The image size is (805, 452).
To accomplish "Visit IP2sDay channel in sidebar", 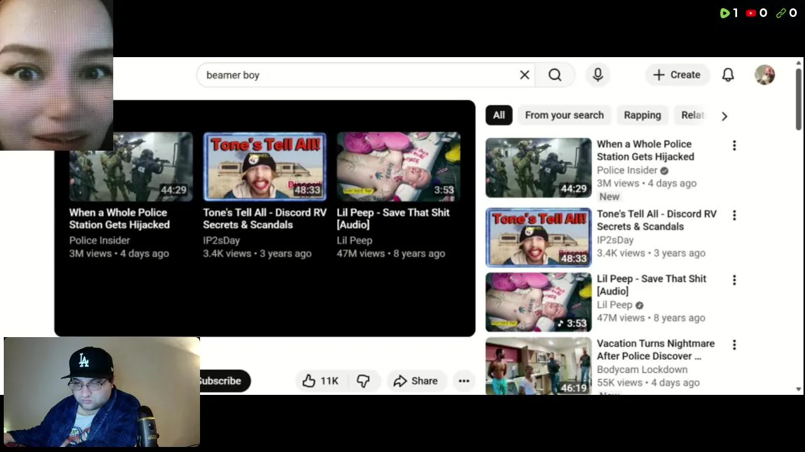I will point(615,240).
